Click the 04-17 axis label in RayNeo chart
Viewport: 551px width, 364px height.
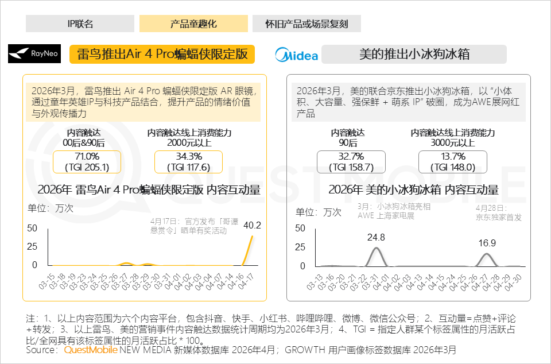point(245,282)
